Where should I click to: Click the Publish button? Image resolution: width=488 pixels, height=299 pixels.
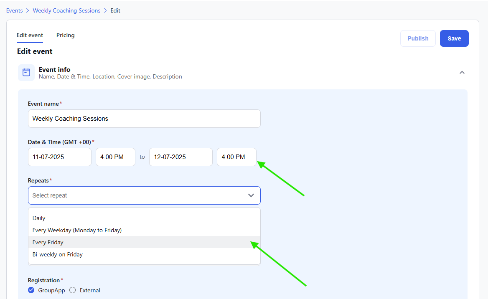(x=418, y=38)
